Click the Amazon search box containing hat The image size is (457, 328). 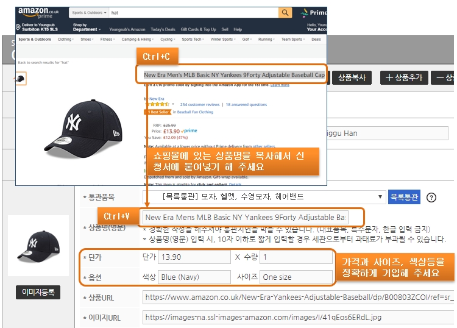(x=194, y=13)
